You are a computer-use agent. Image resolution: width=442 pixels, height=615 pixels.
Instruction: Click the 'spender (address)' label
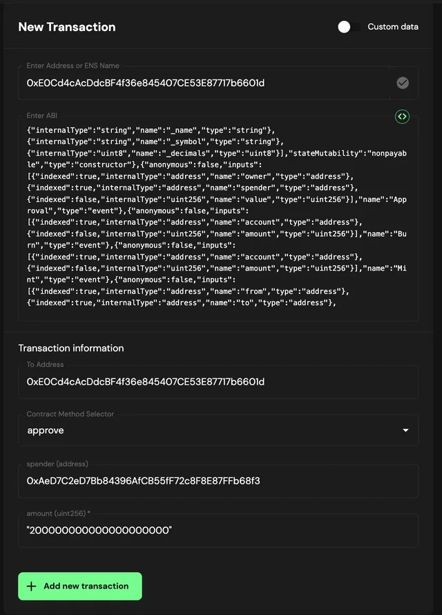pos(57,463)
